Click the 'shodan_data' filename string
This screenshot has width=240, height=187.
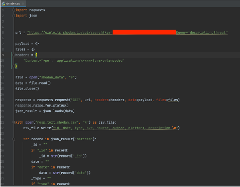click(x=53, y=77)
